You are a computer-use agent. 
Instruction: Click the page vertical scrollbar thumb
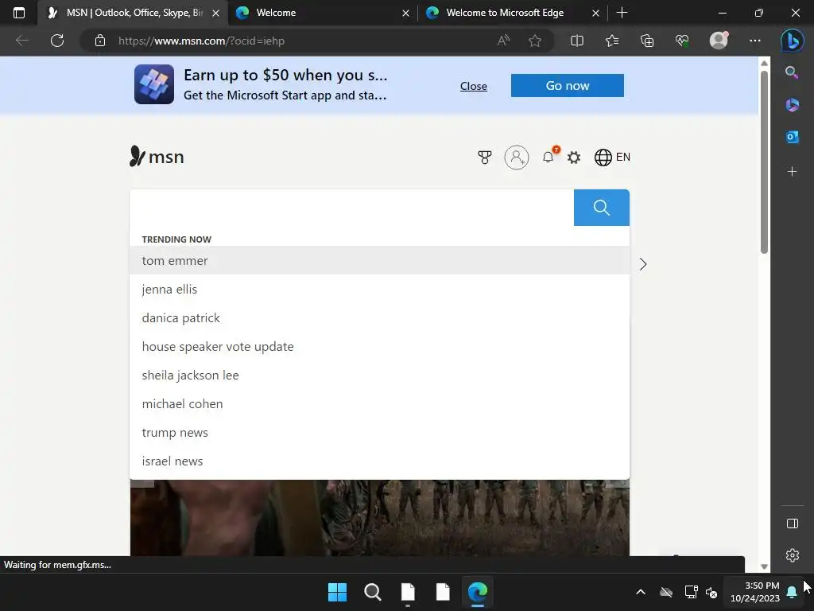[764, 162]
